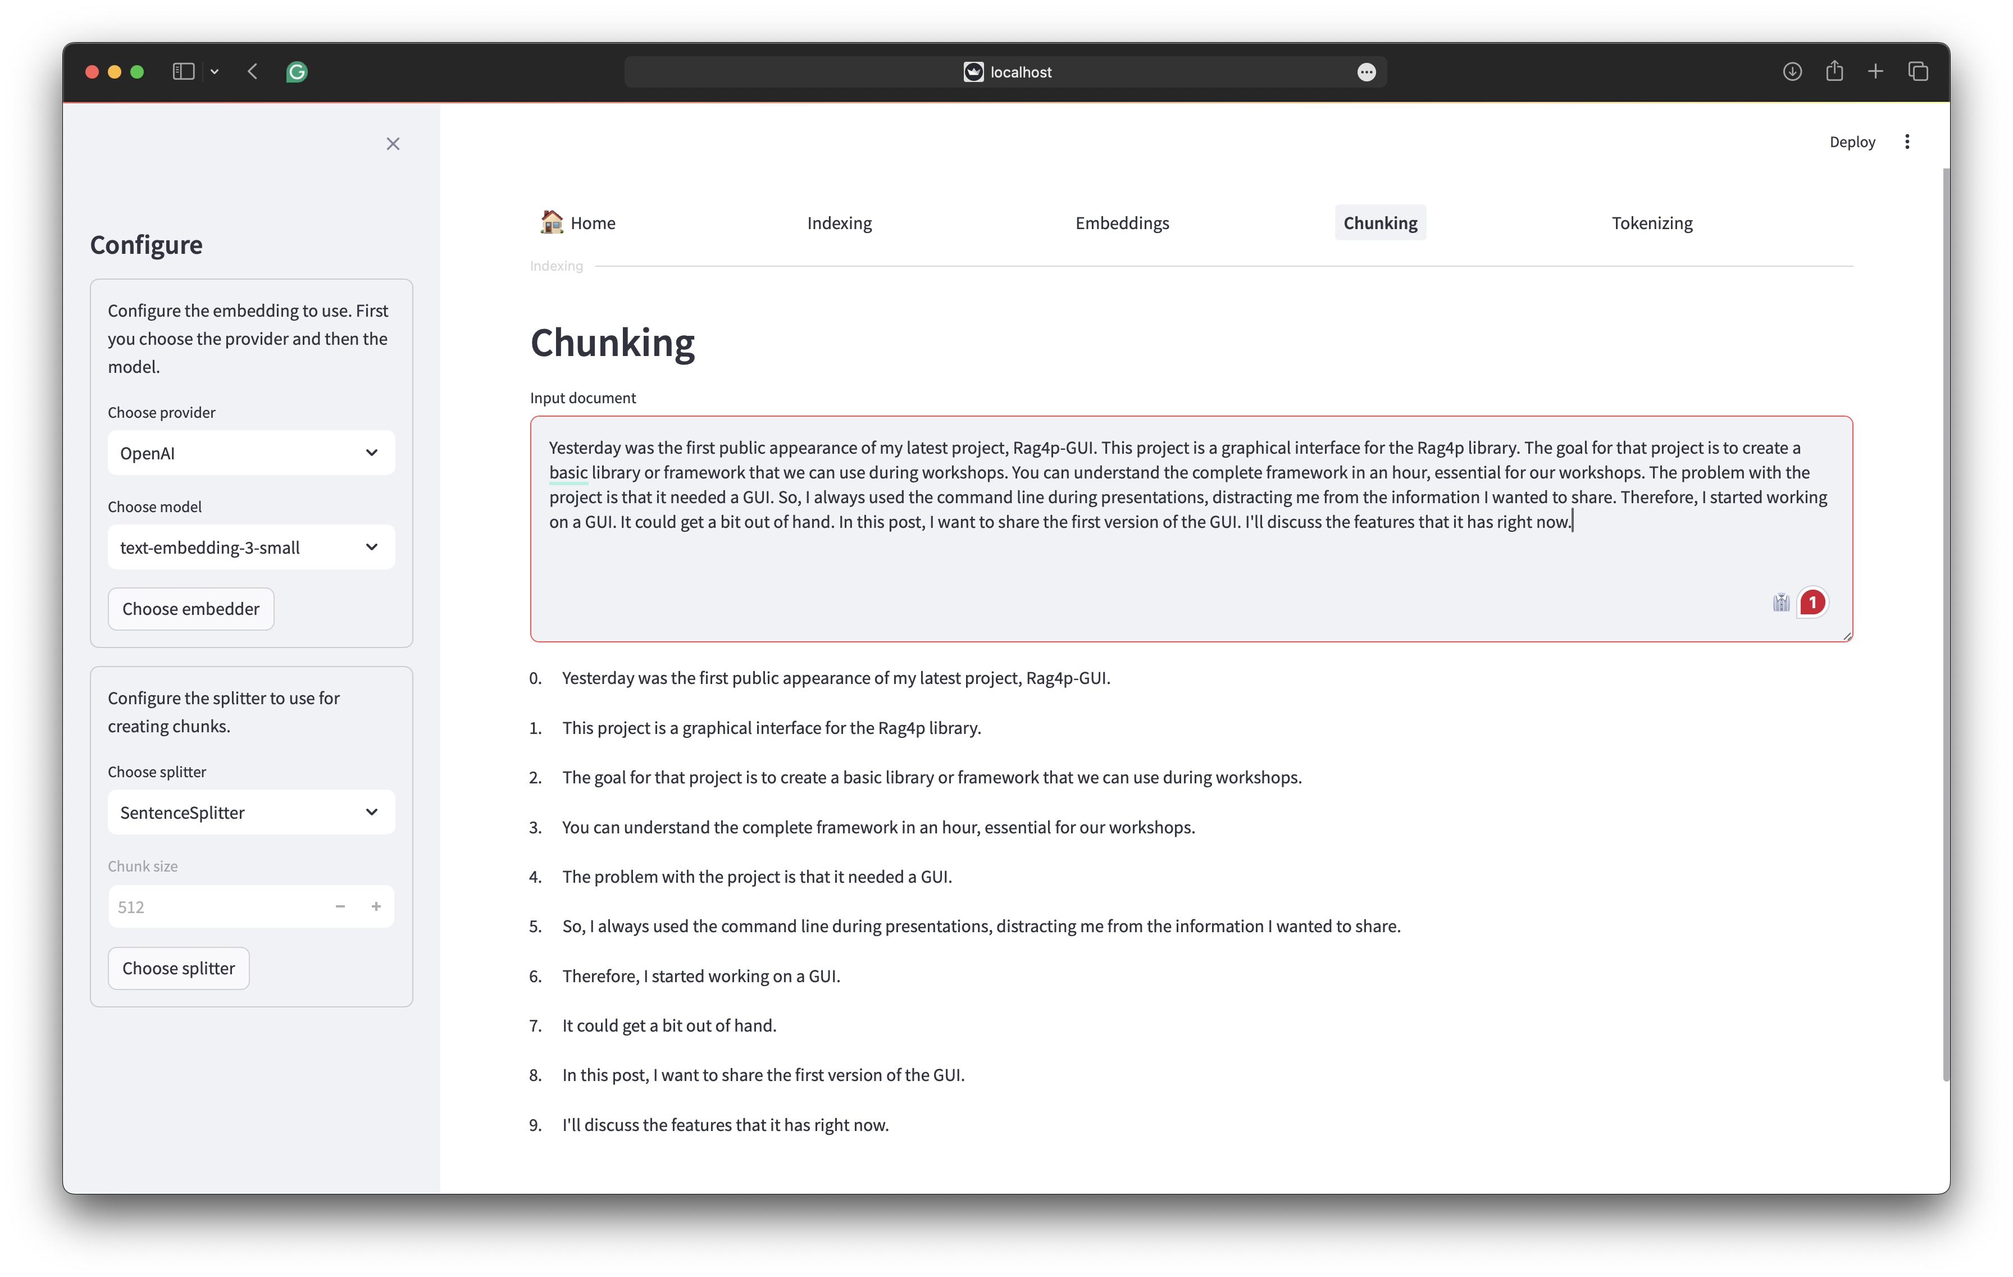Screen dimensions: 2013x1277
Task: Click the Configure sidebar heading
Action: tap(145, 245)
